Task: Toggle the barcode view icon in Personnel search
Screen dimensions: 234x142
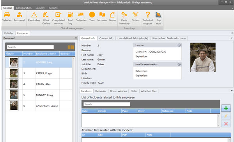Action: tap(71, 47)
